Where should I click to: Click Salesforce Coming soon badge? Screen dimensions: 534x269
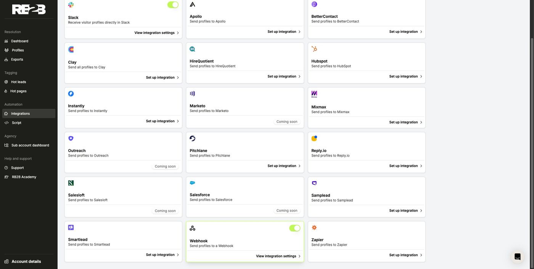[x=287, y=210]
